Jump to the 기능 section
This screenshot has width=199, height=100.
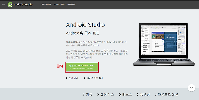coord(88,95)
